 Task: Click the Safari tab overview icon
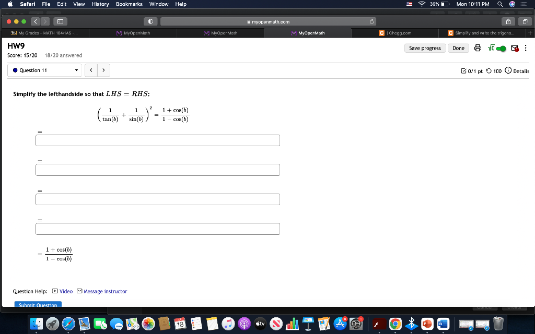pos(526,20)
